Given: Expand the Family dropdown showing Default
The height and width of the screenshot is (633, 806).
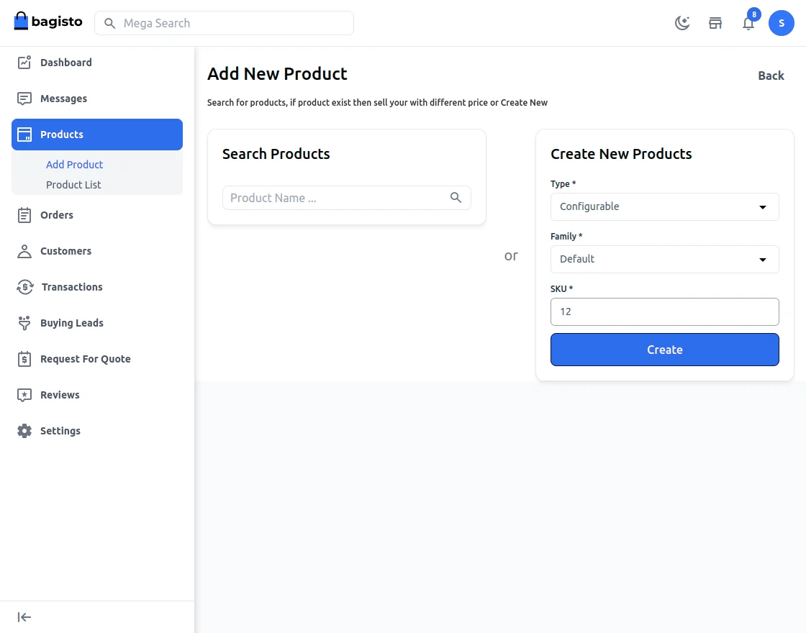Looking at the screenshot, I should [664, 259].
